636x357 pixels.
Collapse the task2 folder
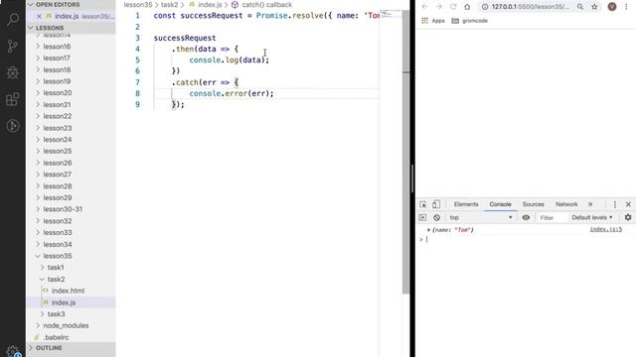56,280
